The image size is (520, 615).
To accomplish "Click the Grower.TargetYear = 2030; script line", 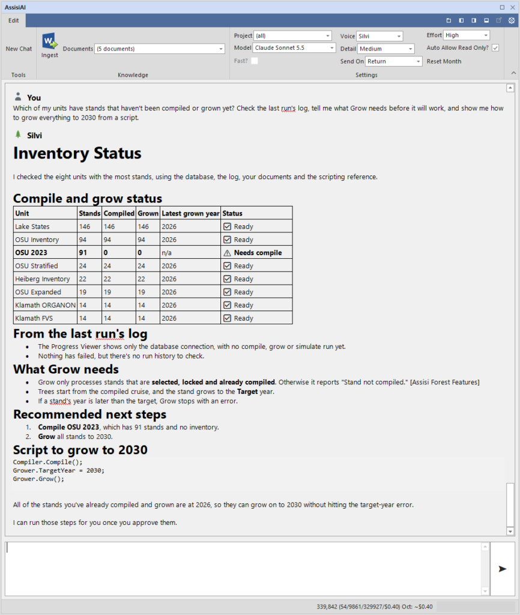I will [59, 470].
